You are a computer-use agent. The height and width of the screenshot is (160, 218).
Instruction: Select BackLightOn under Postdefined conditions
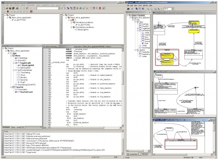point(83,29)
